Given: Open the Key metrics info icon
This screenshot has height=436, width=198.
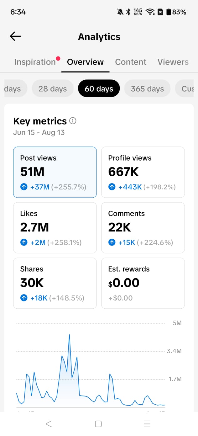Looking at the screenshot, I should tap(73, 121).
